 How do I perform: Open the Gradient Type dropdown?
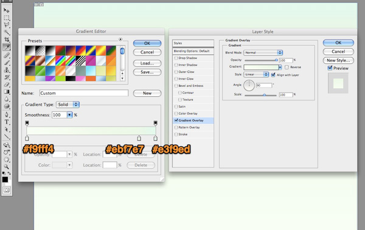coord(68,105)
